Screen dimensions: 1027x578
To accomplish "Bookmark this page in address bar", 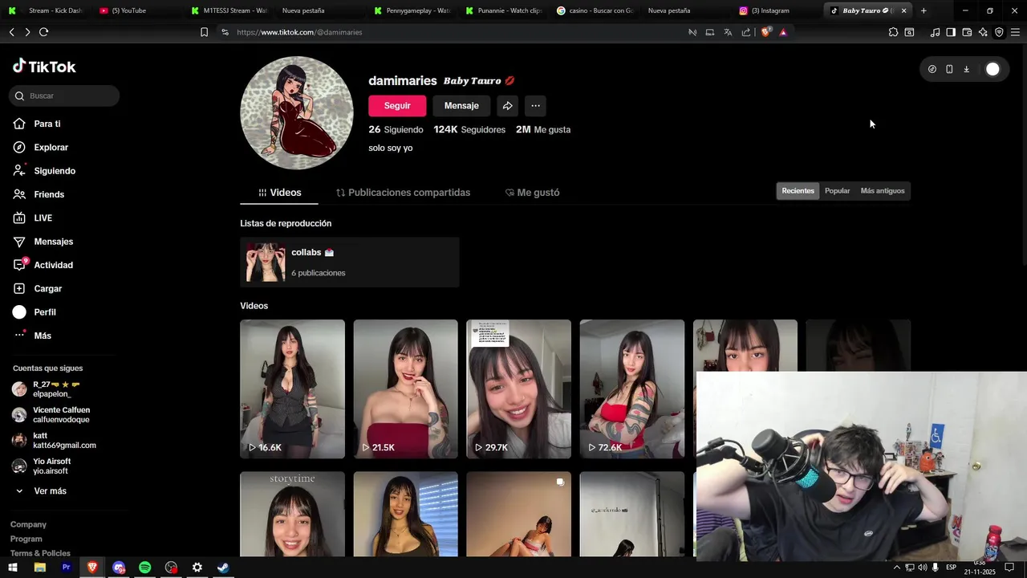I will (x=204, y=32).
